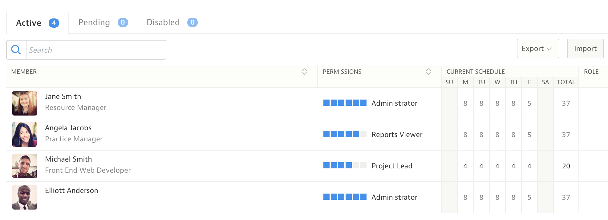Switch to the Pending tab
The image size is (608, 220).
click(94, 22)
